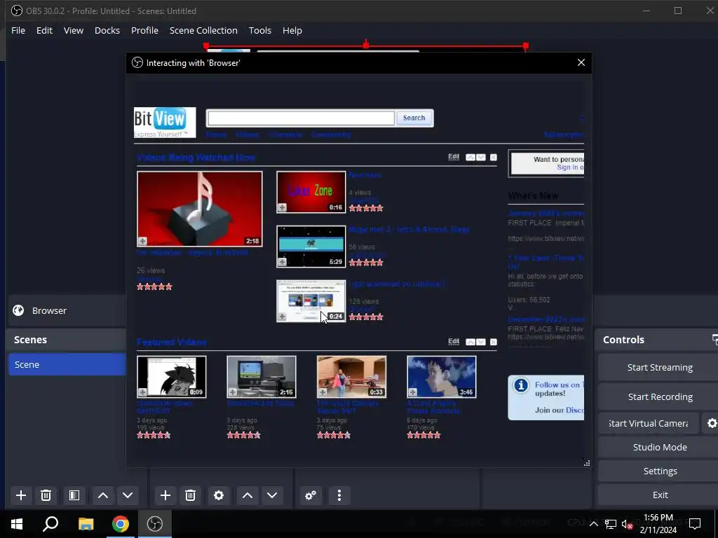This screenshot has width=718, height=538.
Task: Close the Featured Videos module
Action: (493, 342)
